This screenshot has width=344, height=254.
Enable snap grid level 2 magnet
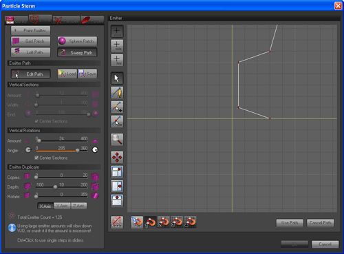tap(164, 222)
